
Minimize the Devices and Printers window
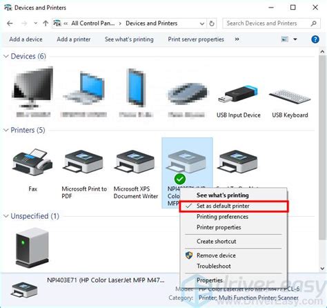click(271, 8)
